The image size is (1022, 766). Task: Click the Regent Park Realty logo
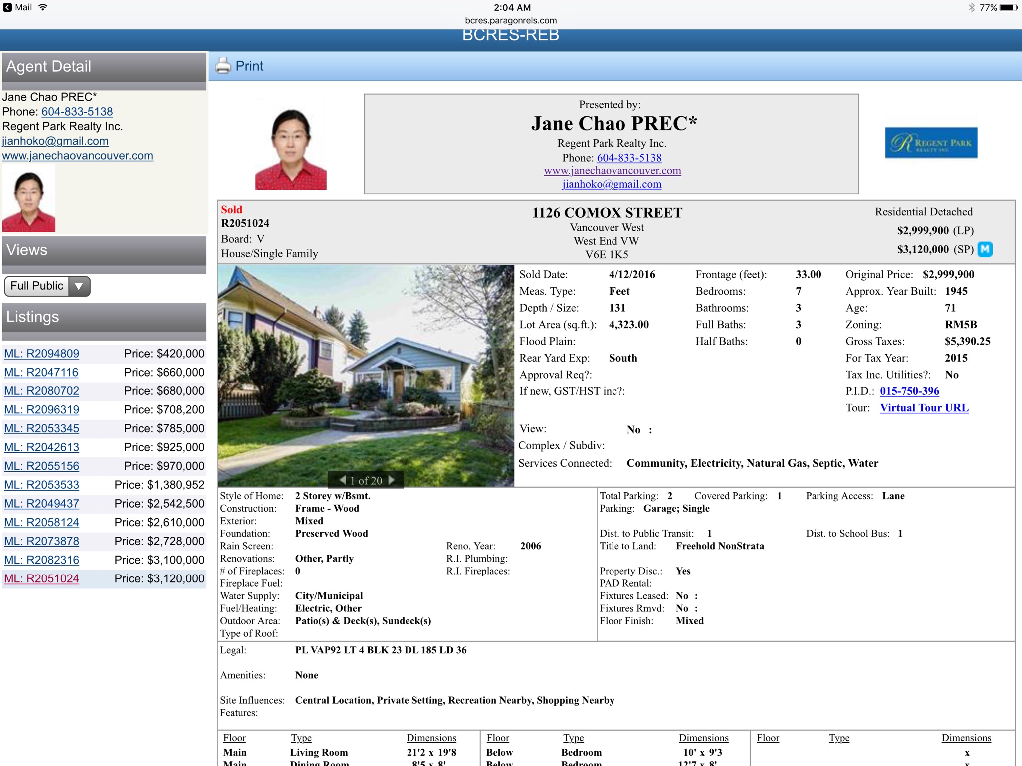pos(931,143)
